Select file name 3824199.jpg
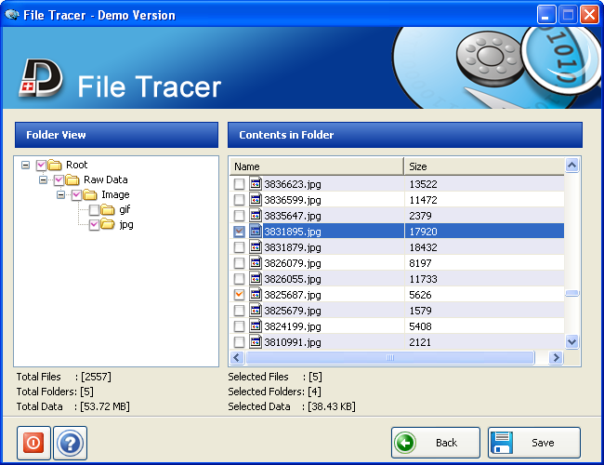This screenshot has height=465, width=604. pos(293,326)
